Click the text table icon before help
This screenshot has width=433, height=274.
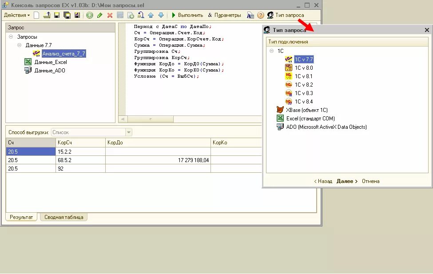coord(250,15)
